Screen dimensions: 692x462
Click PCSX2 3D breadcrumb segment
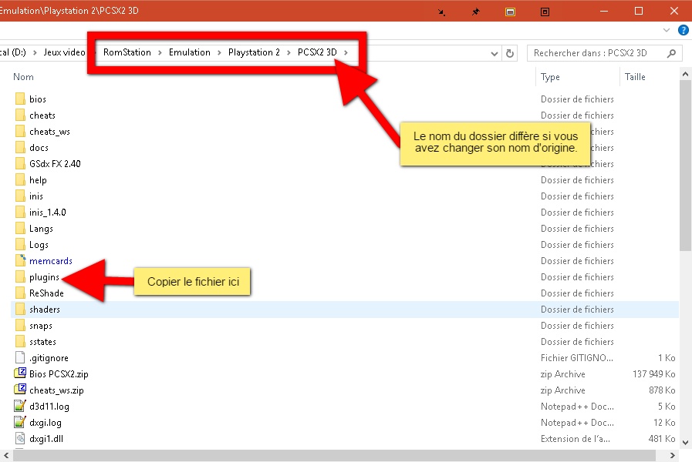coord(317,52)
